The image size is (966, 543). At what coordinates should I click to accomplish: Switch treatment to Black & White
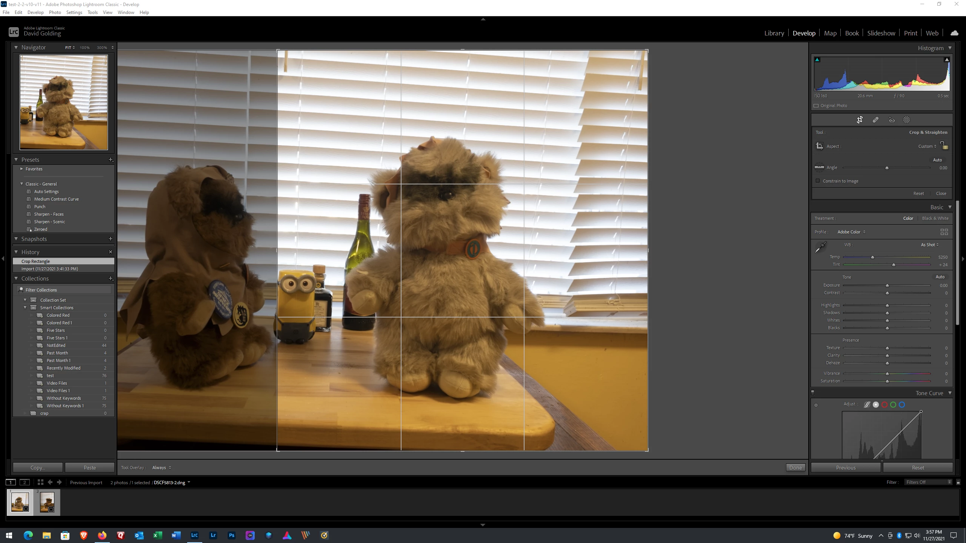pyautogui.click(x=935, y=218)
